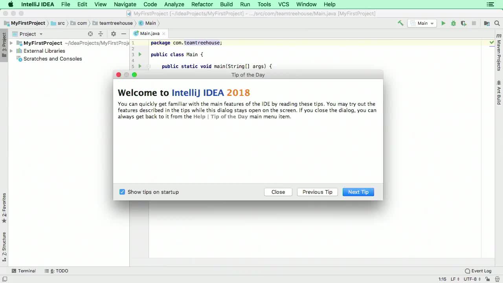
Task: Click MyFirstProject in the breadcrumb bar
Action: (24, 23)
